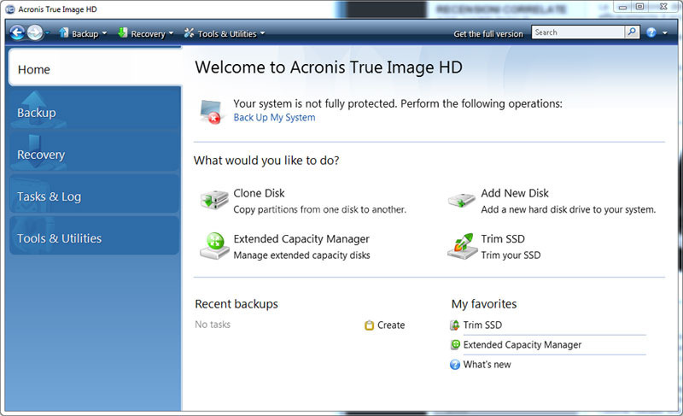Expand the Backup toolbar dropdown arrow
Viewport: 683px width, 416px height.
[x=104, y=33]
